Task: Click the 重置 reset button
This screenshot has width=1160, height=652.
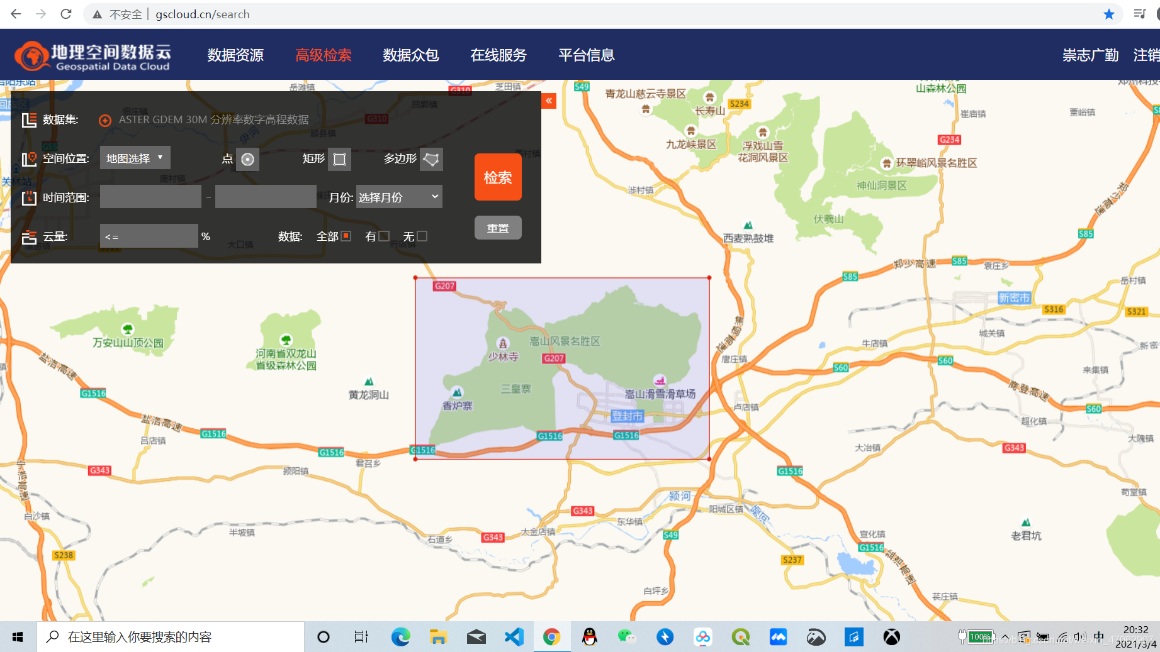Action: (x=498, y=228)
